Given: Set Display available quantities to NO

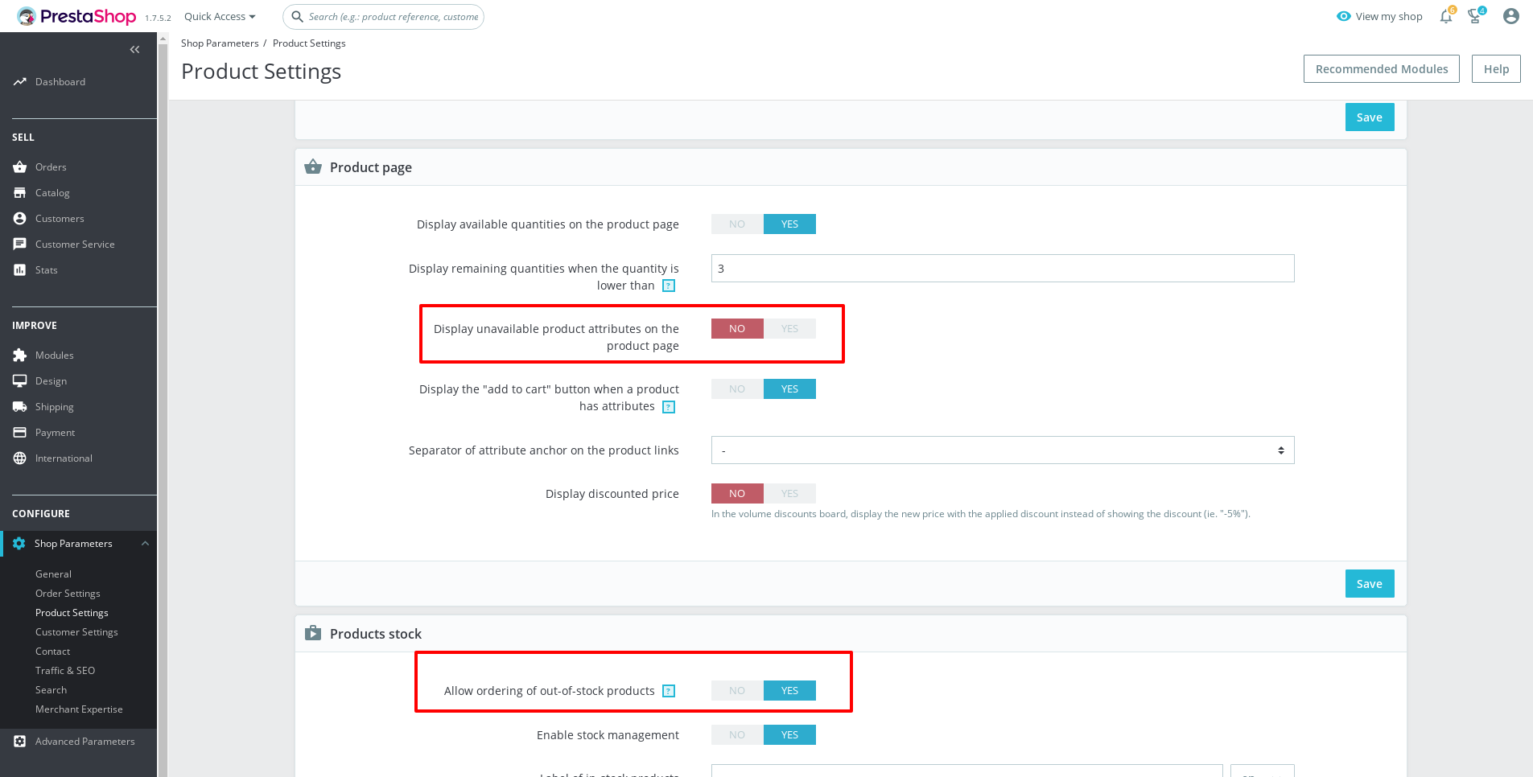Looking at the screenshot, I should point(737,224).
